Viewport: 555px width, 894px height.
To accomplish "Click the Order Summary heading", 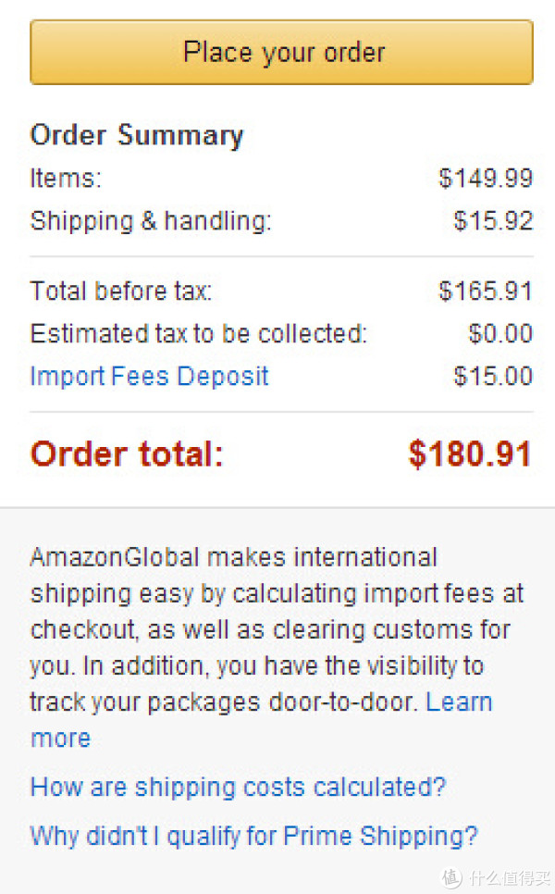I will pos(137,136).
